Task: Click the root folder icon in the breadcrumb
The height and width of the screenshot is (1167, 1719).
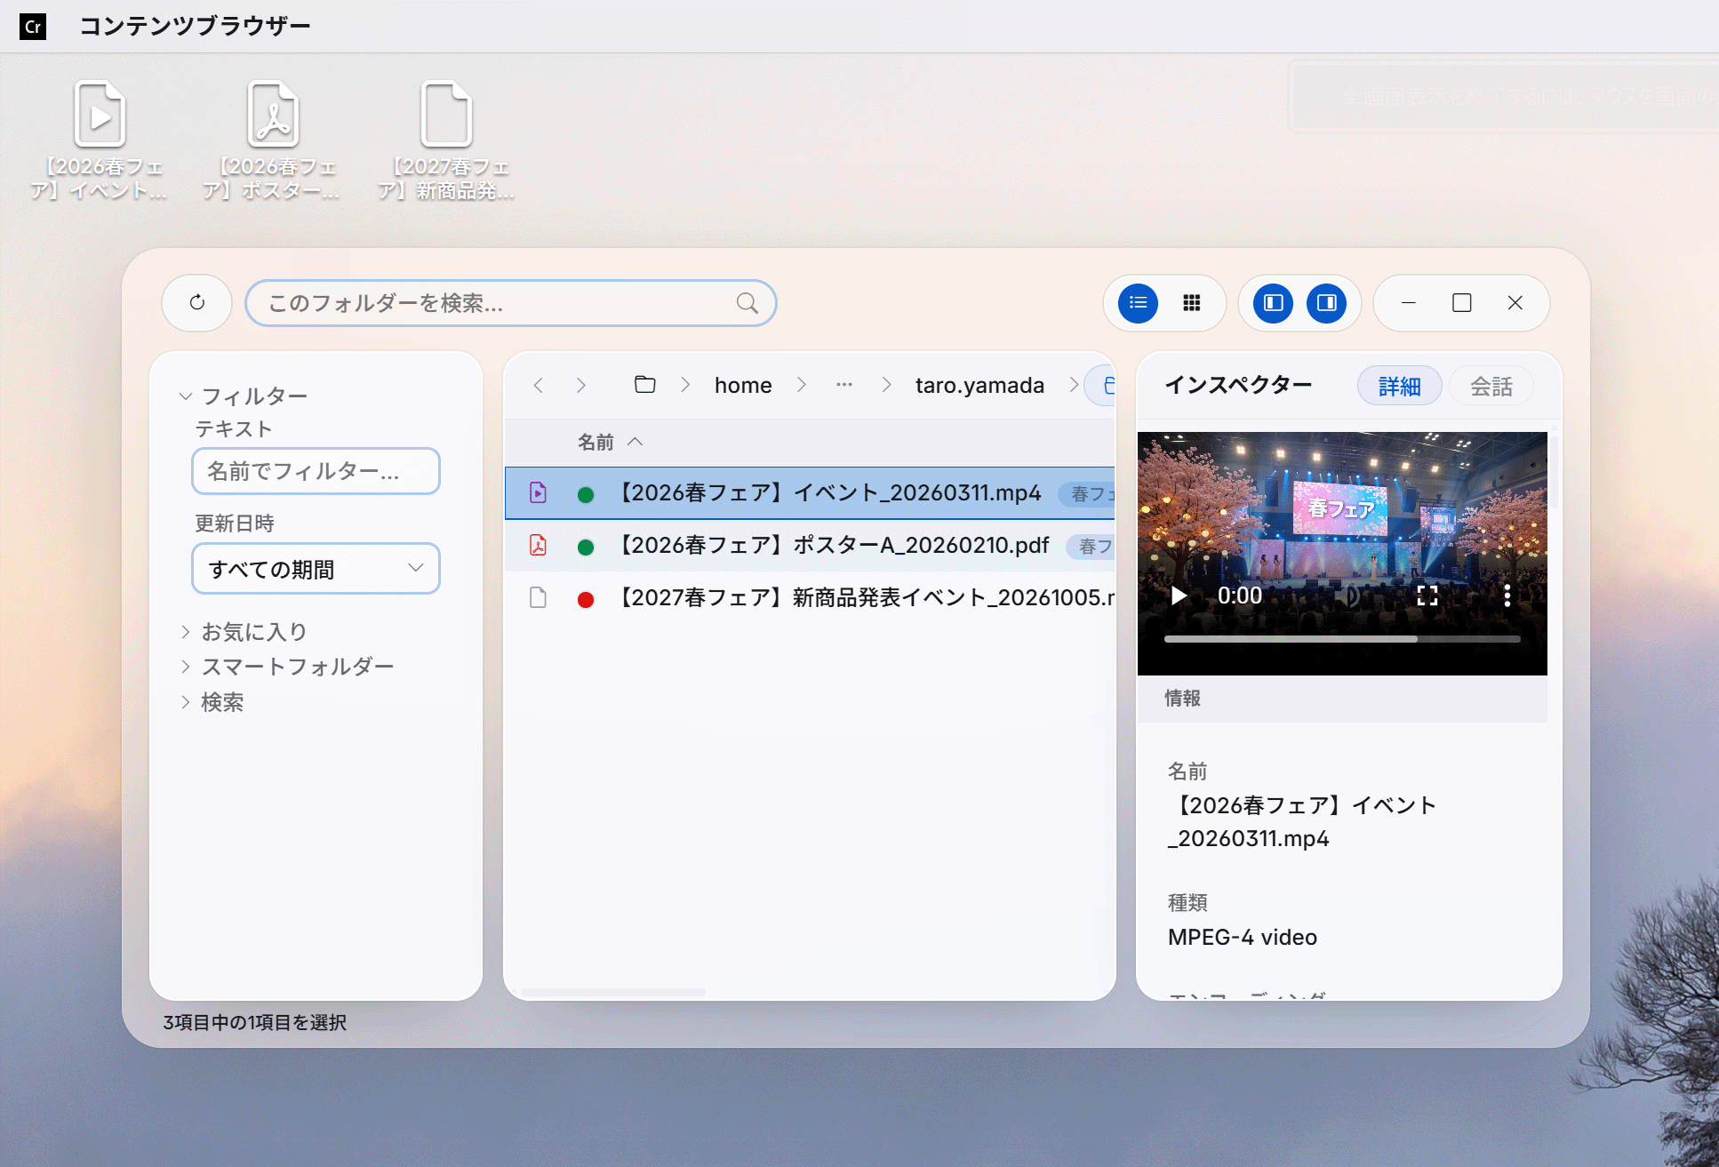Action: pyautogui.click(x=645, y=385)
